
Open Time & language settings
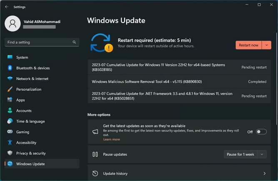click(42, 121)
